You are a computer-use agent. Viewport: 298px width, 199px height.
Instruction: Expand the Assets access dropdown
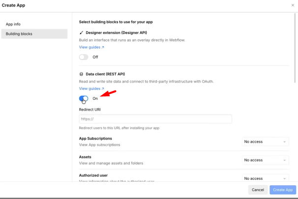pyautogui.click(x=265, y=160)
